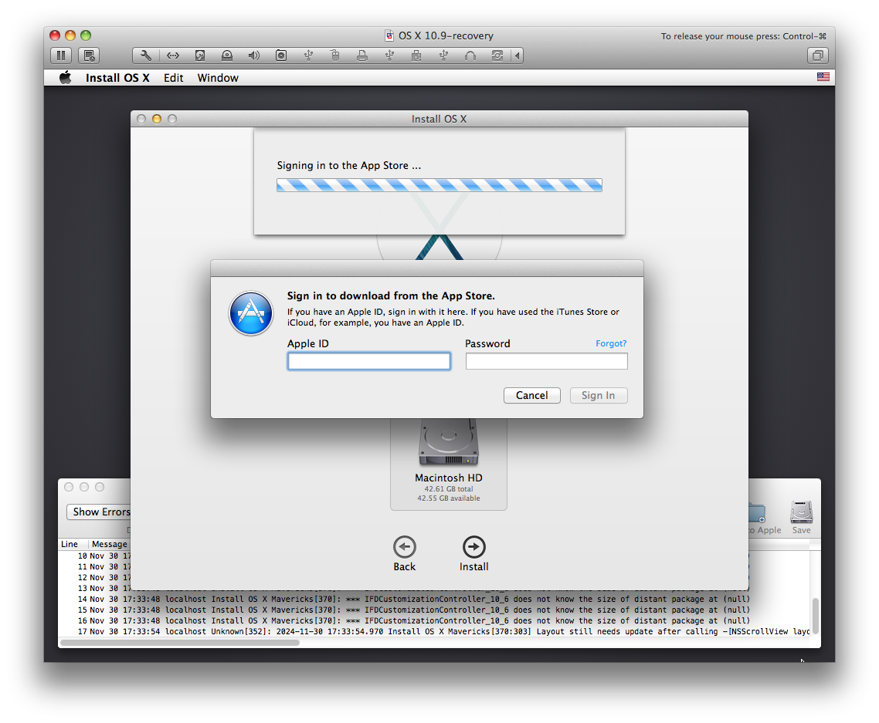
Task: Open the Edit menu
Action: 173,78
